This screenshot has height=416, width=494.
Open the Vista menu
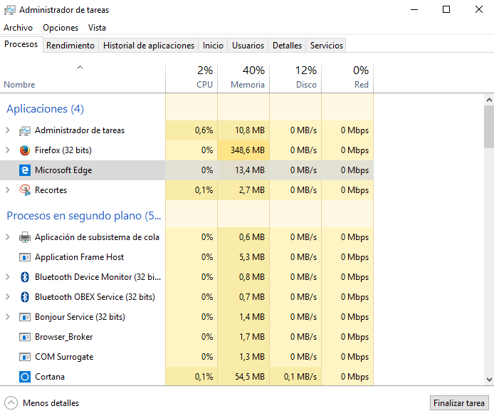coord(97,28)
